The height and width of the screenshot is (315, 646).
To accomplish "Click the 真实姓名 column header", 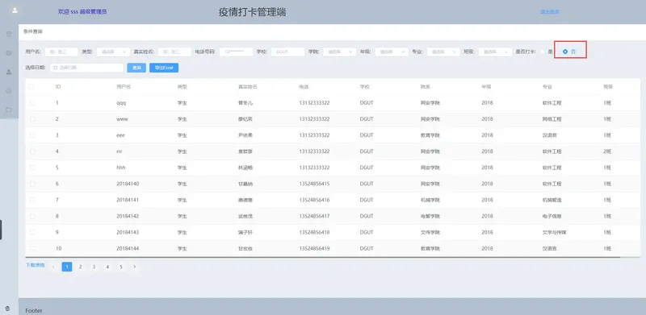I will (248, 87).
